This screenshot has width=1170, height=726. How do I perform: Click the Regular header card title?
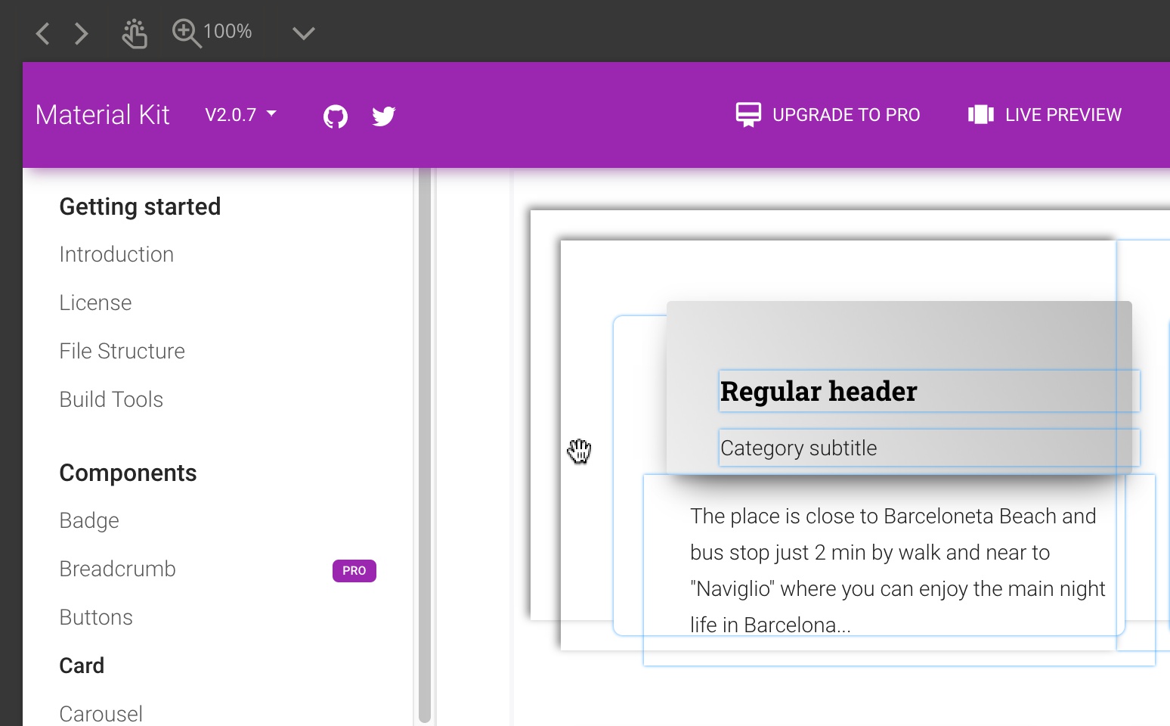tap(819, 391)
